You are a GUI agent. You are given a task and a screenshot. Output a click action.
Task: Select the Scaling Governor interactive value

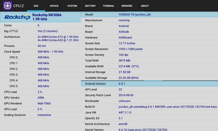tap(44, 115)
